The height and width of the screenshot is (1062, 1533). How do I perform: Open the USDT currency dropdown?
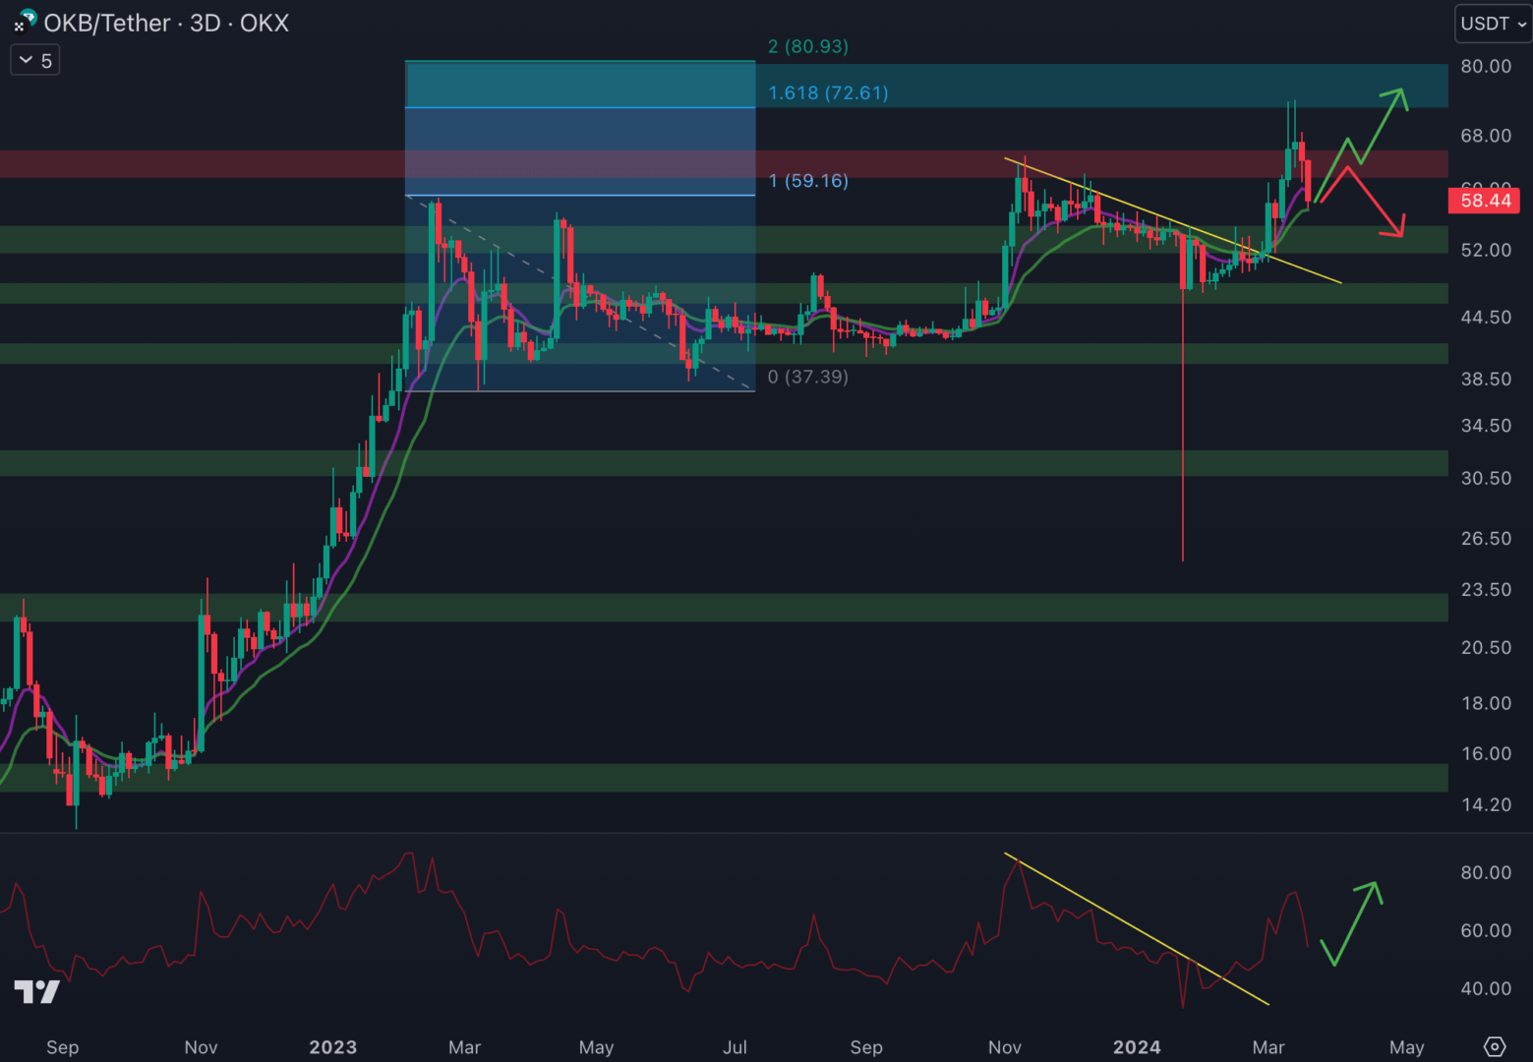click(1493, 24)
